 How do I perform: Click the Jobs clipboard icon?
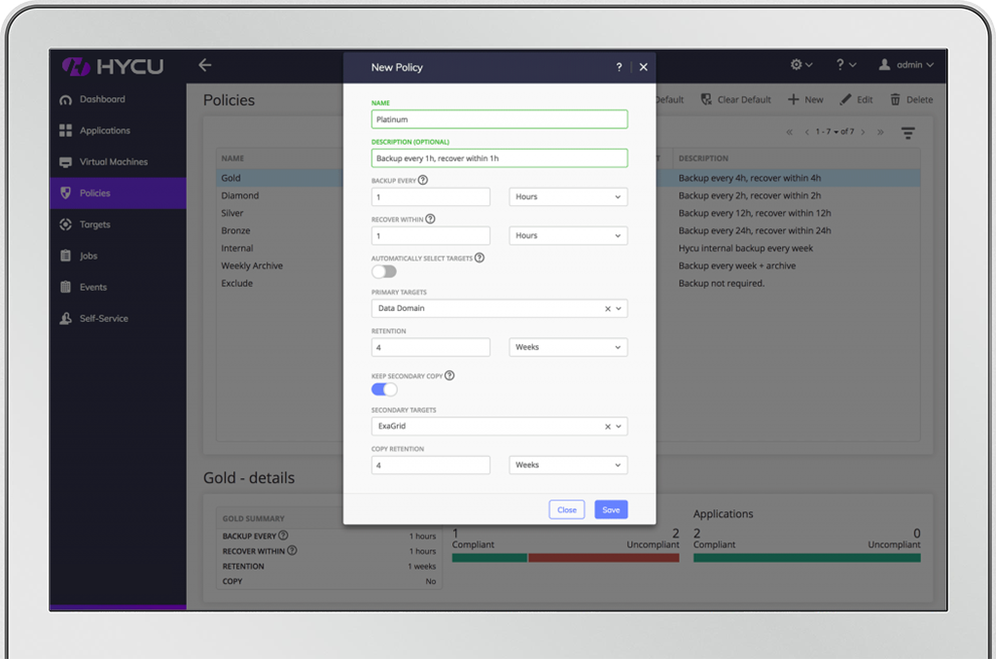(x=65, y=256)
